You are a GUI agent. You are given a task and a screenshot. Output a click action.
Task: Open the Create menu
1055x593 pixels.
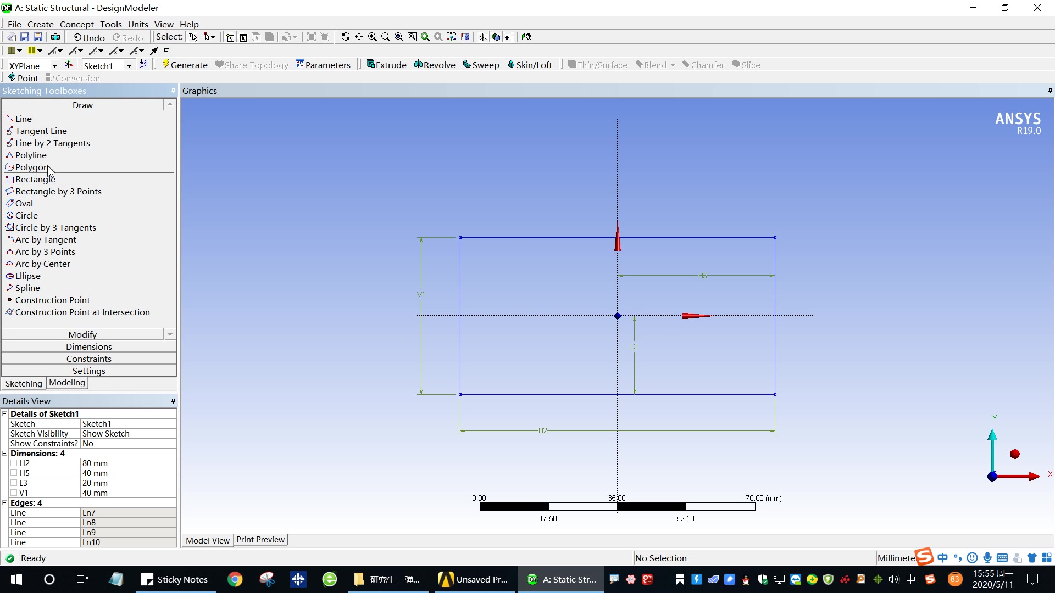tap(39, 24)
